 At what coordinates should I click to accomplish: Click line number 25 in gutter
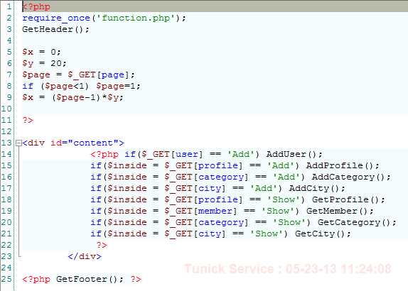click(6, 280)
